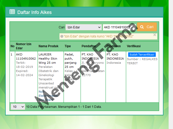Select the LAURIER Healthy Skin Wing product name

tap(47, 59)
